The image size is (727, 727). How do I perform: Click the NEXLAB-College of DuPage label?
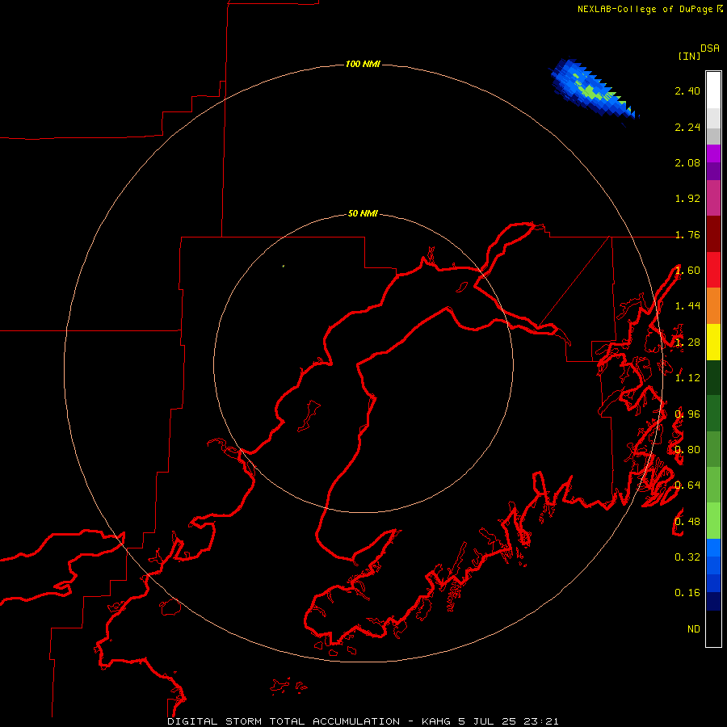point(645,9)
